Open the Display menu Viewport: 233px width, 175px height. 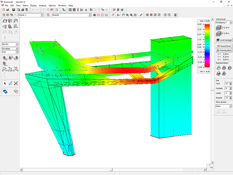[x=33, y=5]
